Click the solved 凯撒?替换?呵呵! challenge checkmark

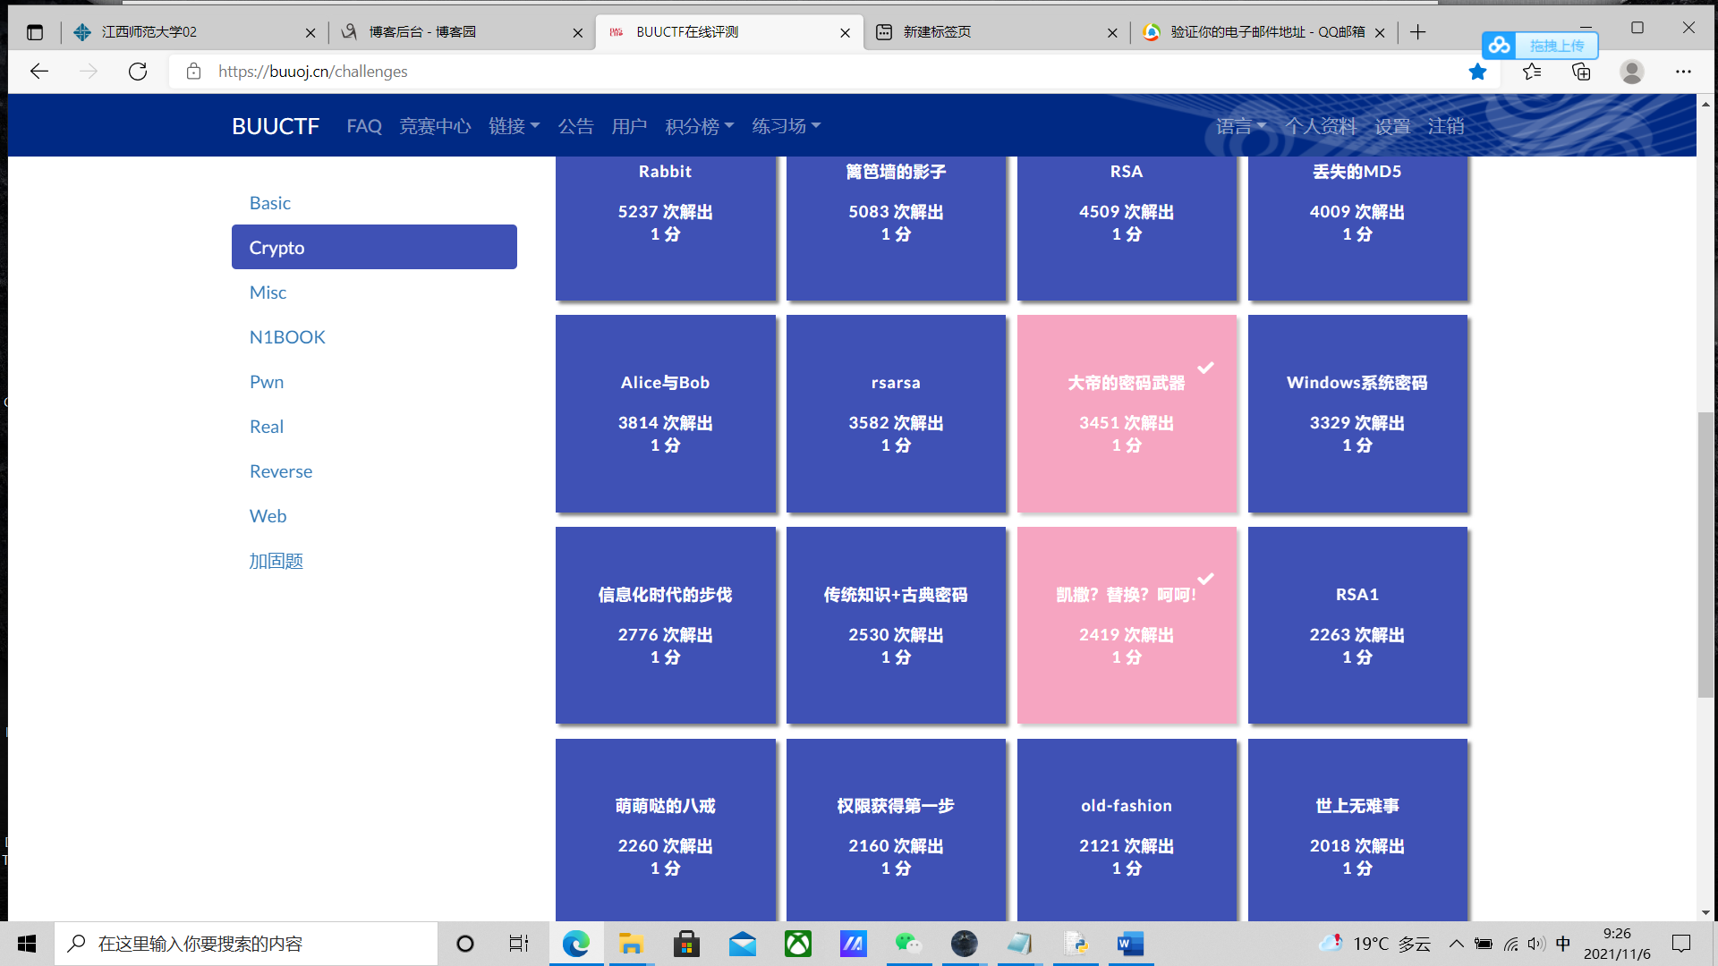[x=1205, y=579]
